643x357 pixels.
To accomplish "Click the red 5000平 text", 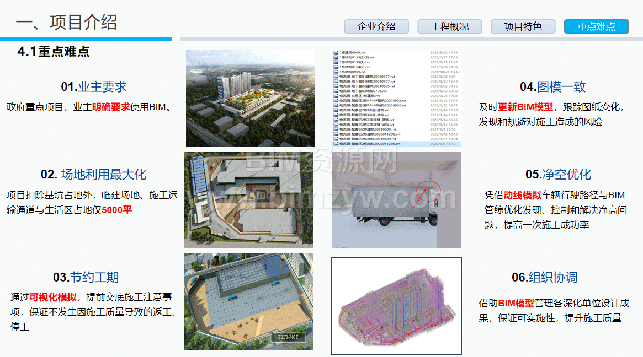I will pyautogui.click(x=117, y=210).
